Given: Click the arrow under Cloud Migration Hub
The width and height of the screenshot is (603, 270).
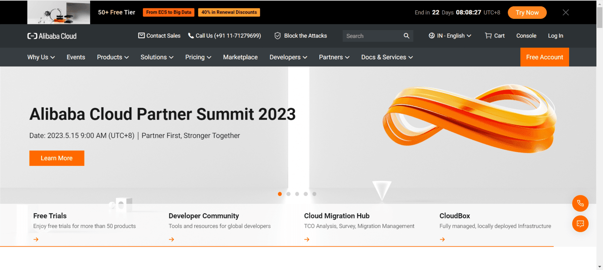Looking at the screenshot, I should [x=307, y=240].
